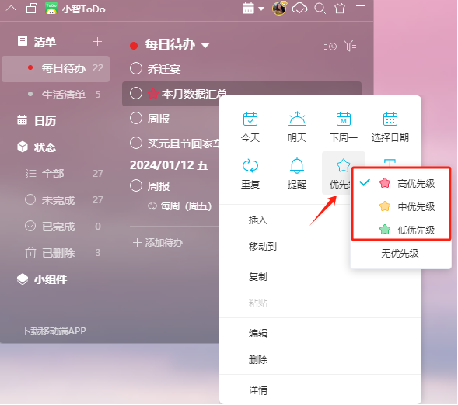Mark 乔迁宴 task as complete
The height and width of the screenshot is (405, 458).
pyautogui.click(x=136, y=69)
